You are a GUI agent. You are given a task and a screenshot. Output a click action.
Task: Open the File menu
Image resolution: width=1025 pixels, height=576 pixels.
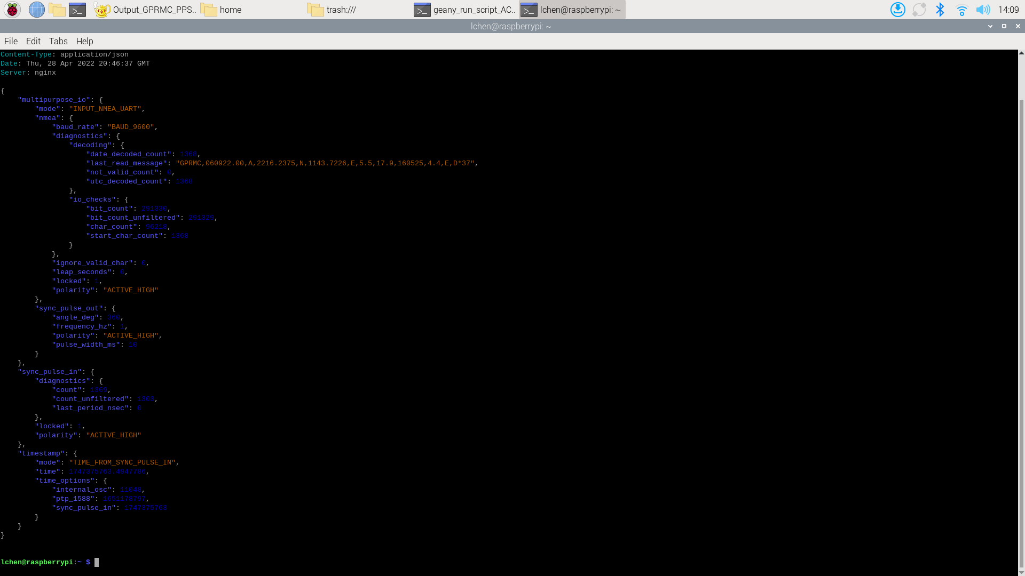tap(11, 41)
